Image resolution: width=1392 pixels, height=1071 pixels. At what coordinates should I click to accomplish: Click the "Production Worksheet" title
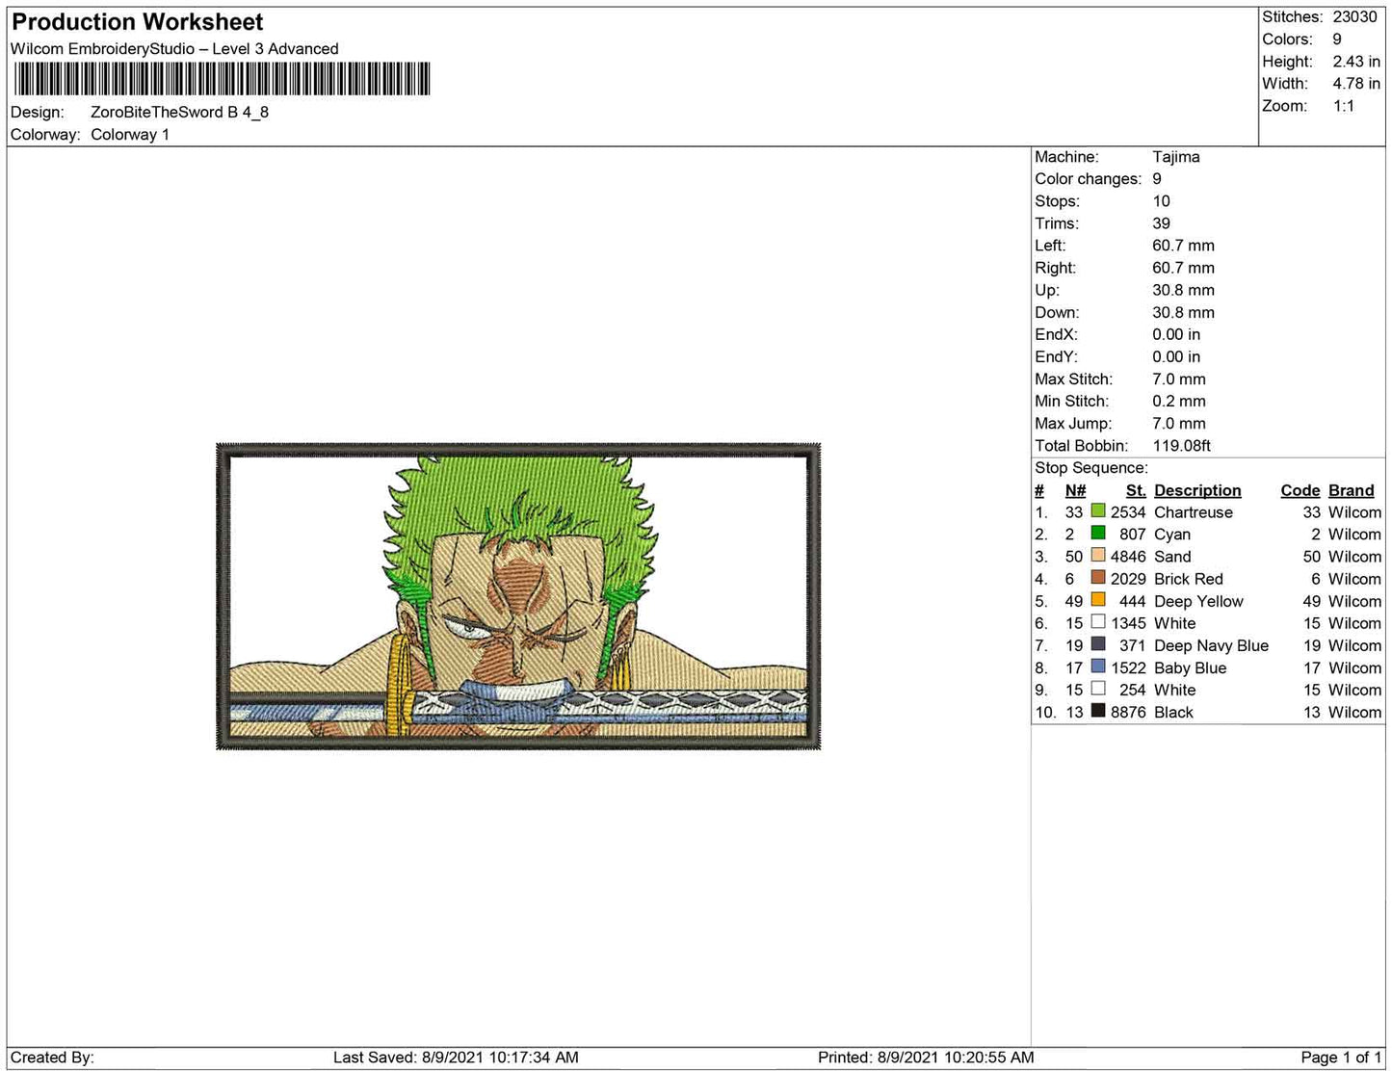pos(137,22)
